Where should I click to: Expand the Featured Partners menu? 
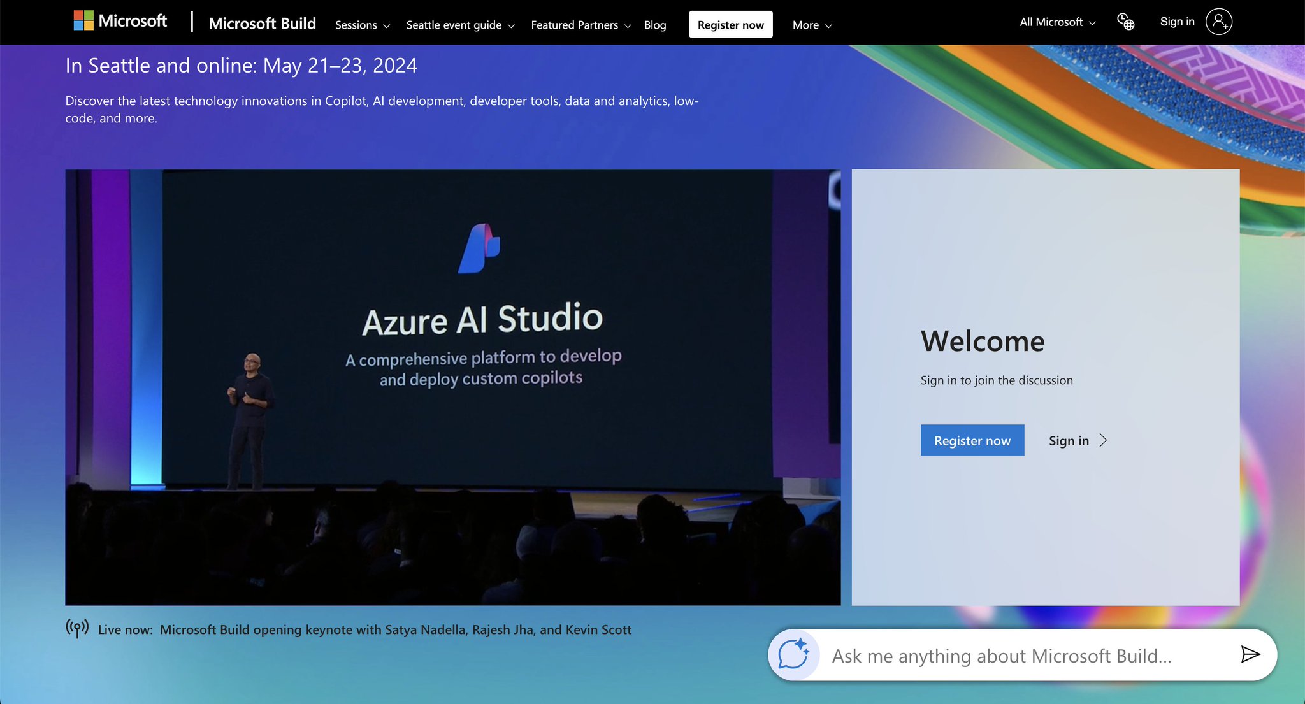[581, 25]
